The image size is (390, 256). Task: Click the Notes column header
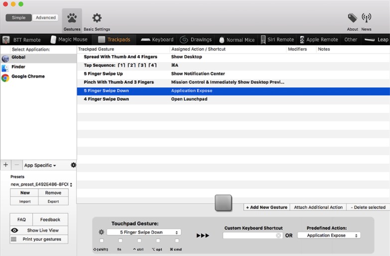pos(353,49)
